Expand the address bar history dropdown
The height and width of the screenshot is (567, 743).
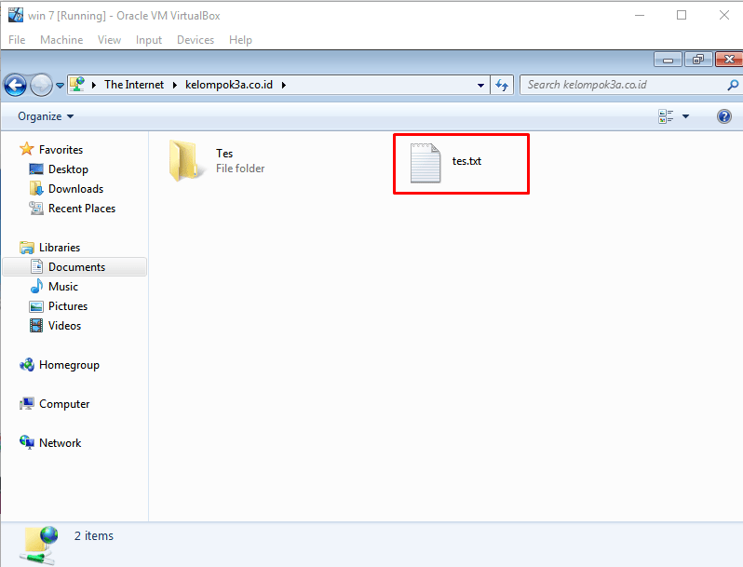481,85
